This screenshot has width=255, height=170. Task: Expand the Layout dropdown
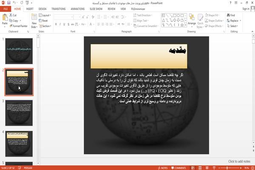[45, 15]
